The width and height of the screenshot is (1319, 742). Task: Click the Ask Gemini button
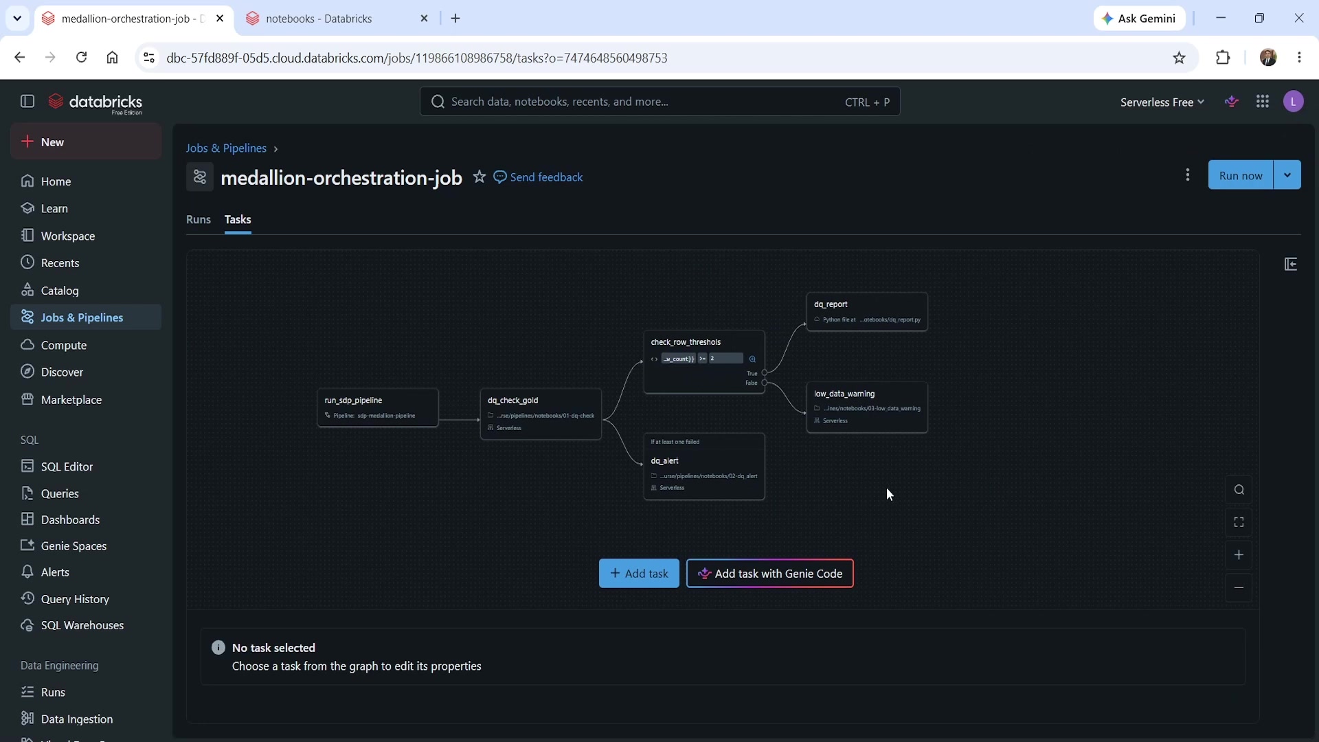tap(1139, 19)
